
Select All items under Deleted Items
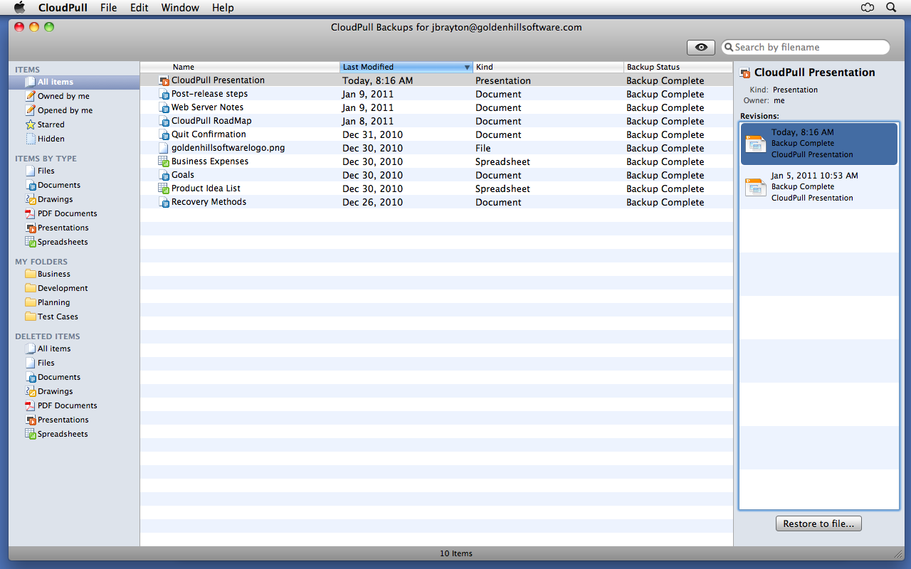(x=54, y=349)
